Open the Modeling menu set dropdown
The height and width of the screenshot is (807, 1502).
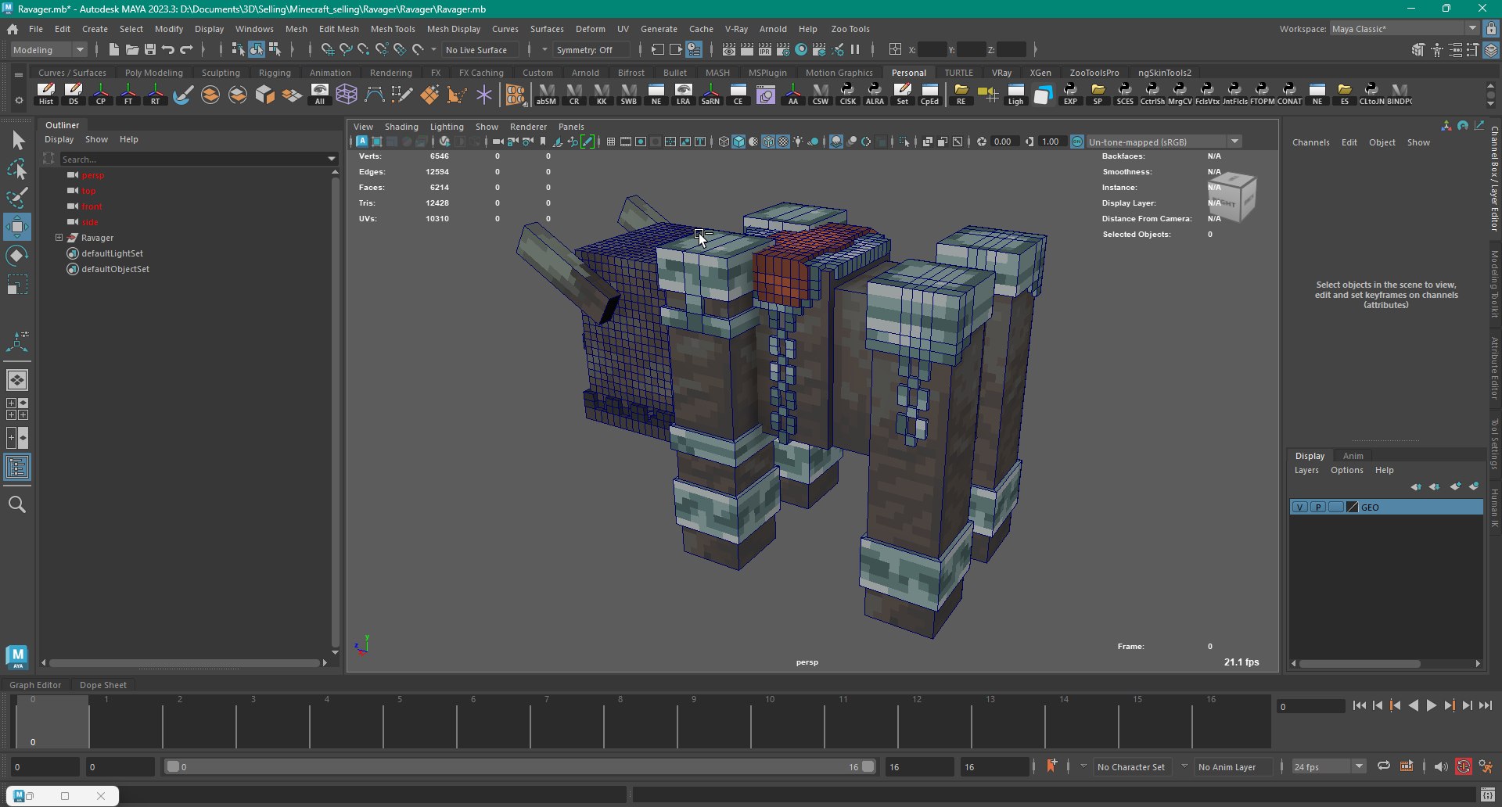(x=49, y=49)
